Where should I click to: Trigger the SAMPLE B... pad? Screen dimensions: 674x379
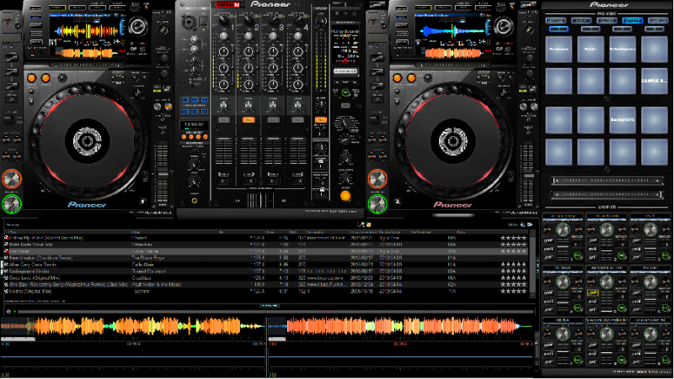click(655, 81)
